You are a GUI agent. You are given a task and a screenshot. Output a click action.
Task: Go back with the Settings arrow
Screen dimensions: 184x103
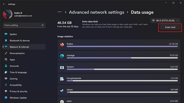click(4, 4)
